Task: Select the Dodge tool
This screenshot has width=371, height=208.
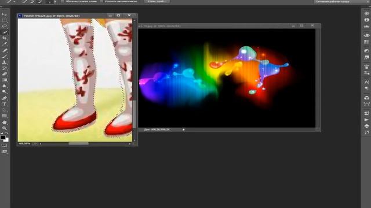Action: (x=4, y=92)
